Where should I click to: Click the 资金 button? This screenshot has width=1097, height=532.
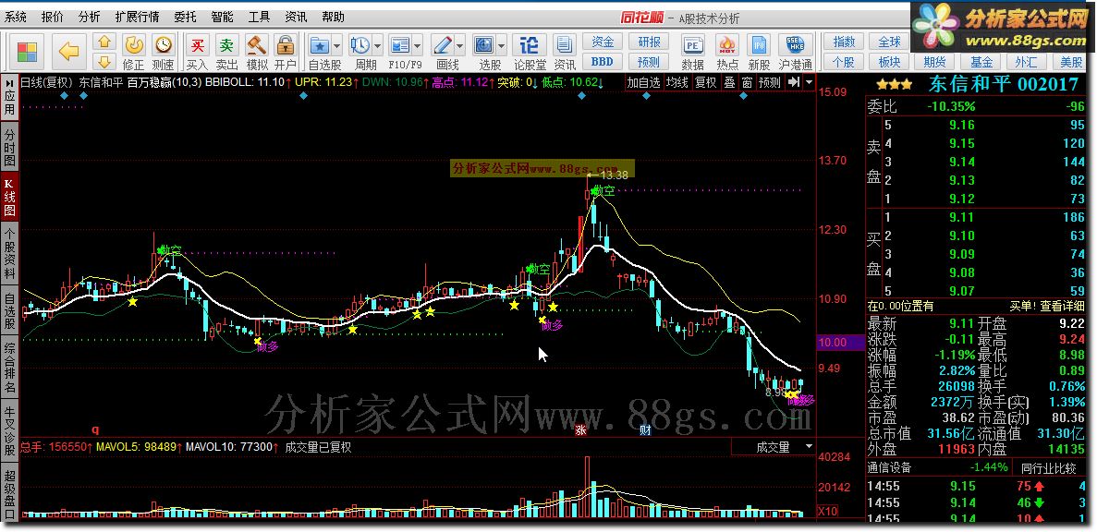[603, 42]
